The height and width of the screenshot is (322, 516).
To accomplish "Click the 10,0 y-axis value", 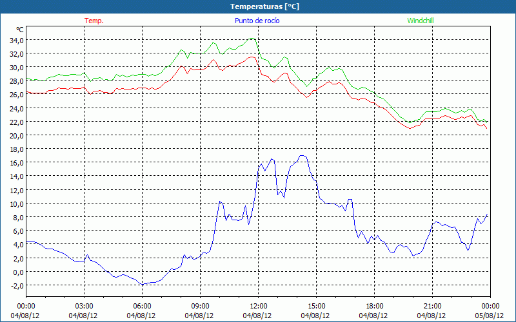I will click(17, 204).
